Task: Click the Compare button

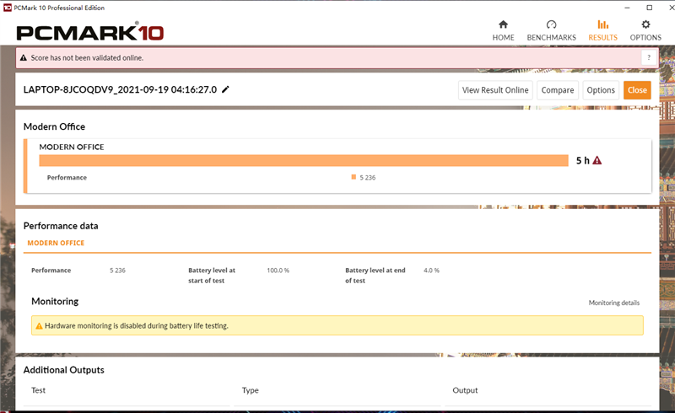Action: coord(558,90)
